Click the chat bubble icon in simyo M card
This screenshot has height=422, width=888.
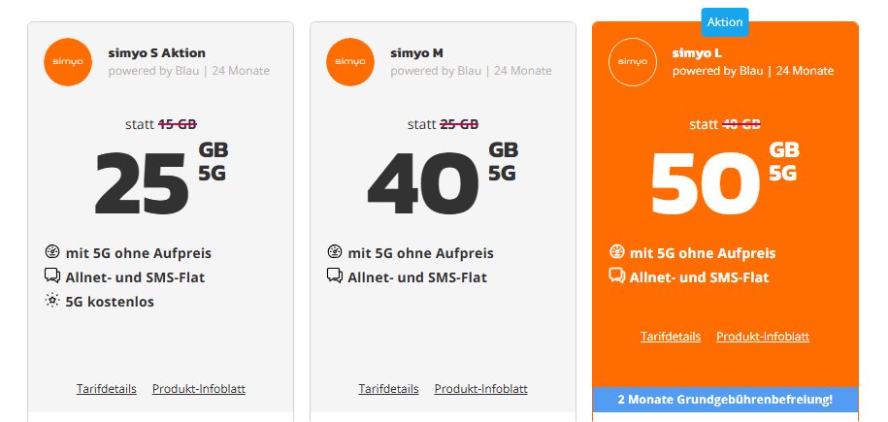[x=333, y=277]
